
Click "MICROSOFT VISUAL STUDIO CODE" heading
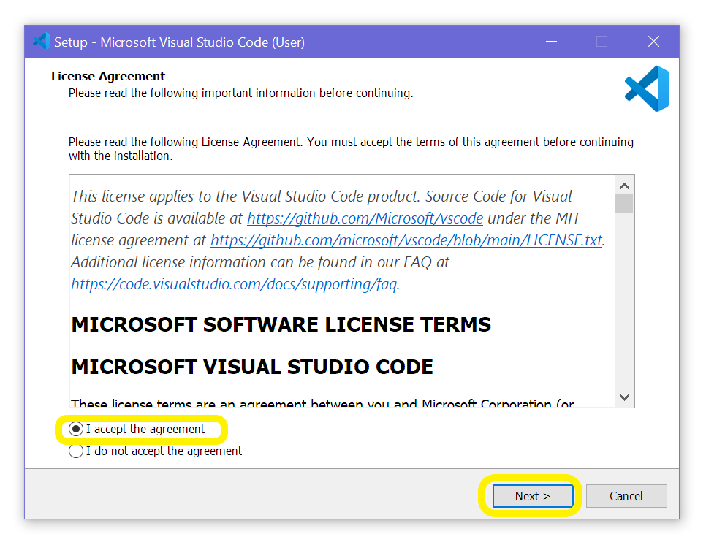(252, 367)
